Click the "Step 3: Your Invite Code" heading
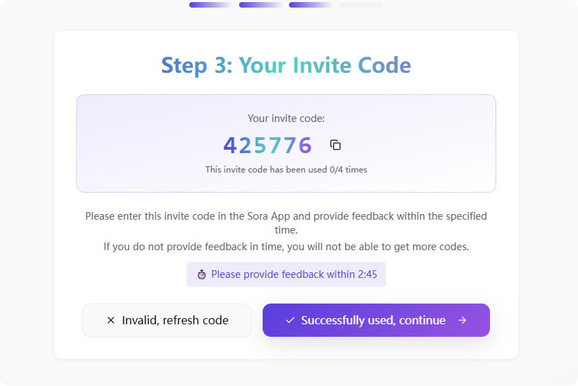Image resolution: width=578 pixels, height=386 pixels. point(286,65)
